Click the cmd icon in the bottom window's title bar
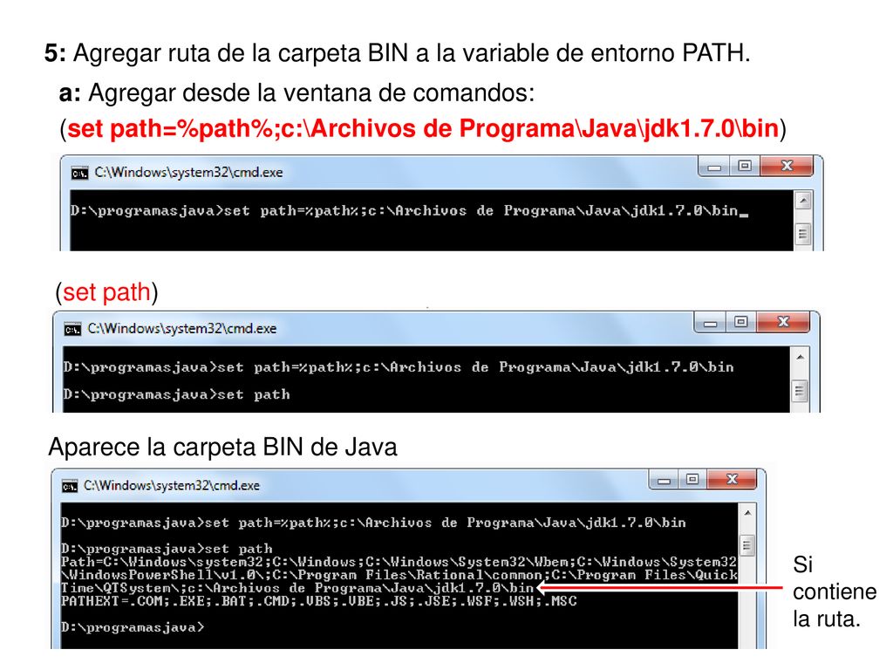The height and width of the screenshot is (670, 893). coord(70,486)
